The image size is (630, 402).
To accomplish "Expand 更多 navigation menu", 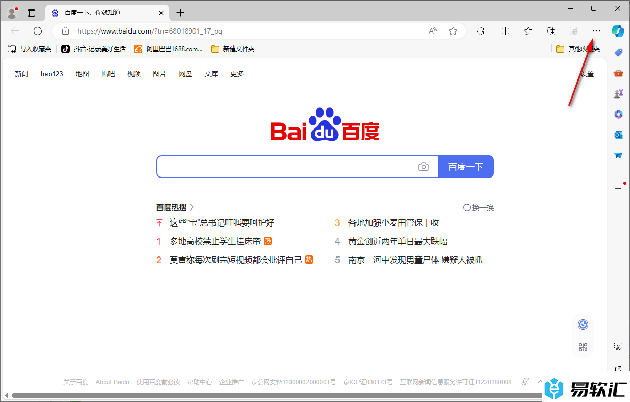I will coord(237,74).
